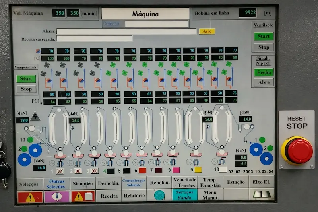The image size is (318, 212).
Task: Click the 45 actual temperature reading
Action: 114,101
